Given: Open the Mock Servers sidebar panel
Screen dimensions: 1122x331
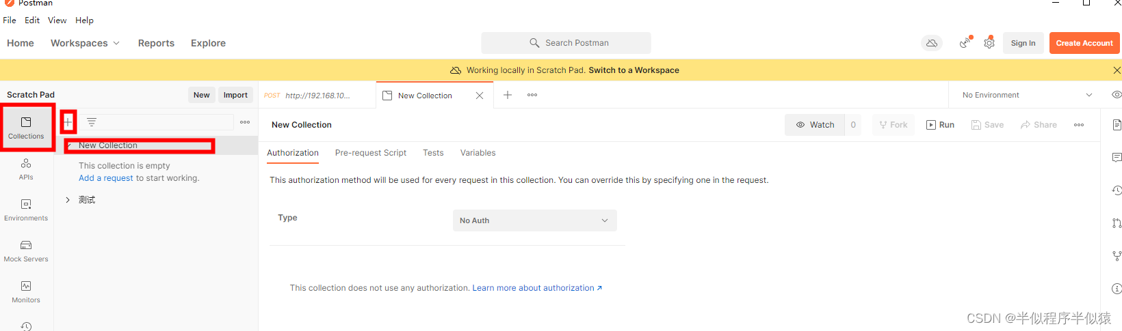Looking at the screenshot, I should point(26,250).
